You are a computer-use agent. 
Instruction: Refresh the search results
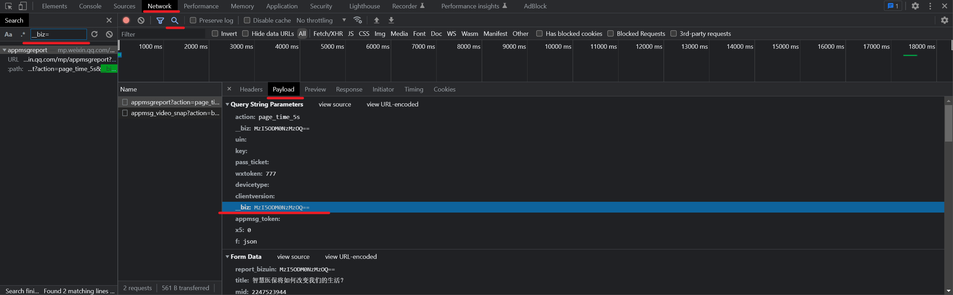click(94, 34)
